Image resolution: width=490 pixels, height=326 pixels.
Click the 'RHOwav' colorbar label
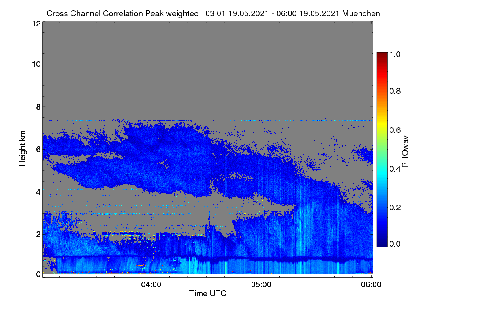coord(405,152)
